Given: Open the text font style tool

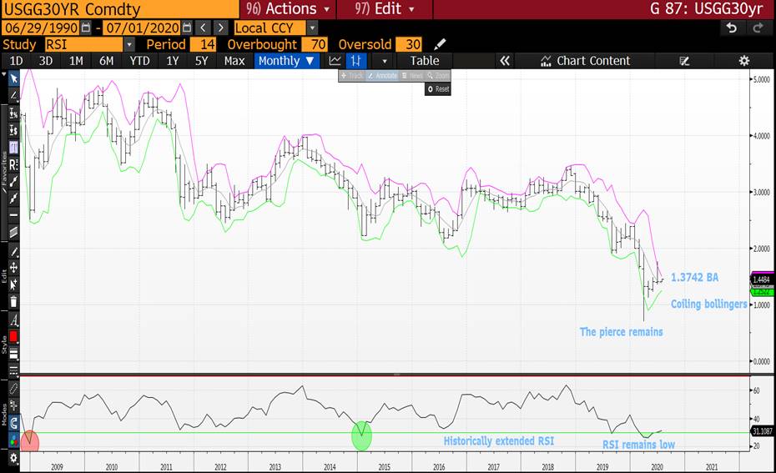Looking at the screenshot, I should [14, 320].
